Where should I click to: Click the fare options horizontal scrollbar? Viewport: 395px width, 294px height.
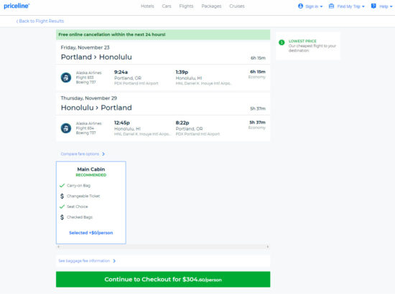click(x=163, y=247)
